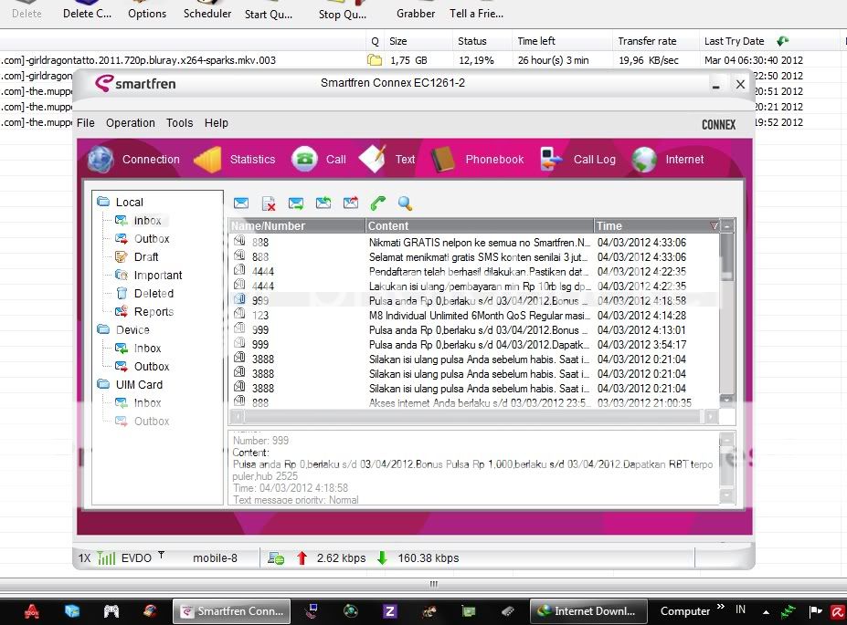Open Grabber in the download manager
Viewport: 847px width, 625px height.
click(416, 11)
